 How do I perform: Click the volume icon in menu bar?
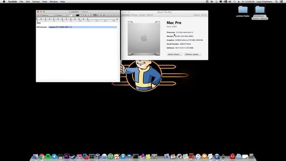coord(230,1)
